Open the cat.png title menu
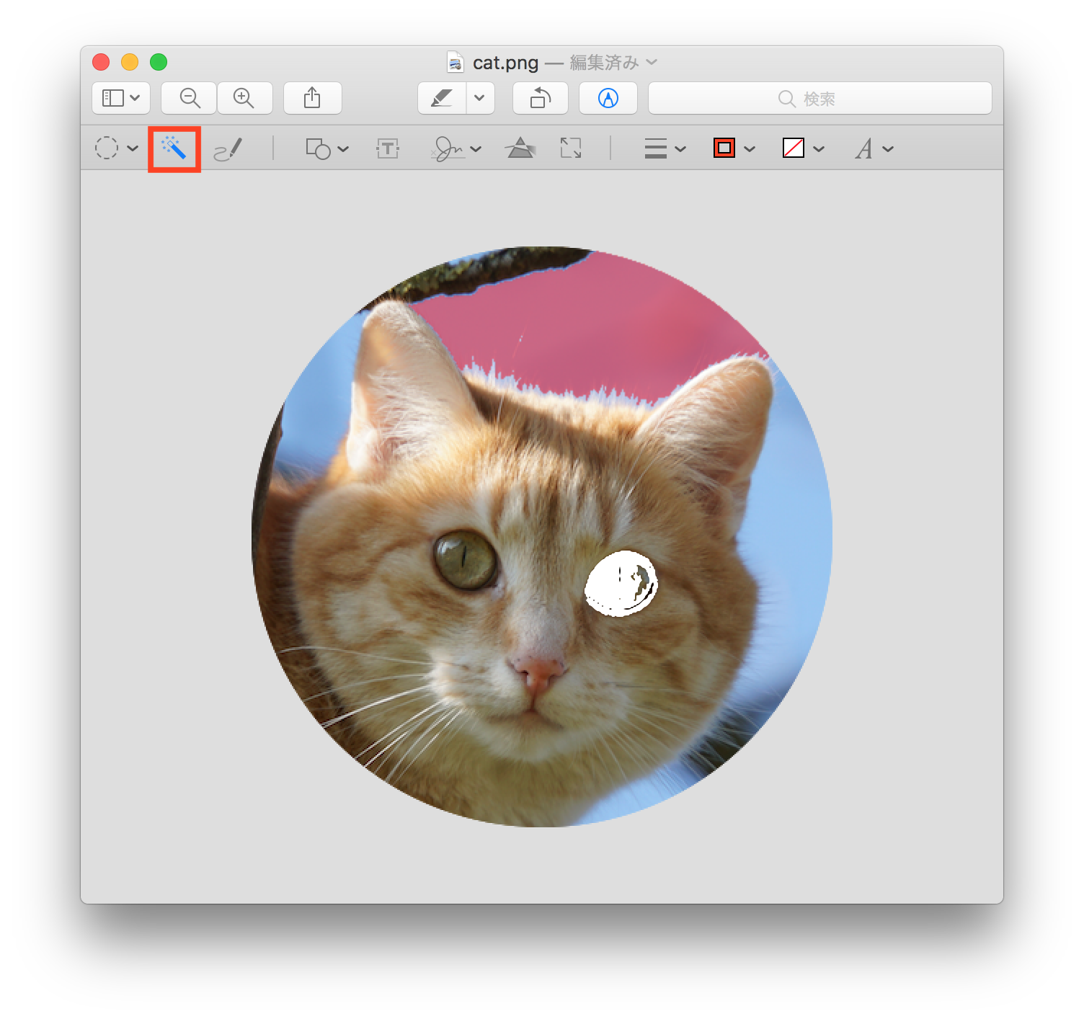Viewport: 1084px width, 1019px height. tap(652, 62)
